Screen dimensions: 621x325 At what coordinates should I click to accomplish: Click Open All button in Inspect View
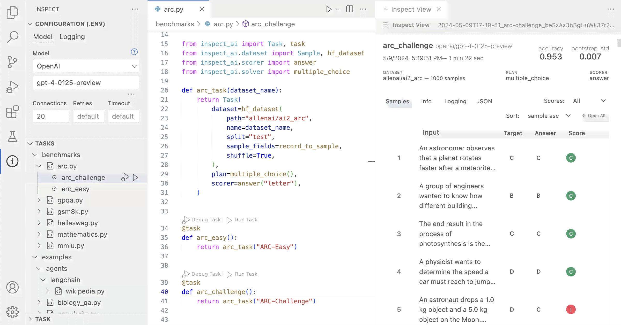tap(594, 115)
